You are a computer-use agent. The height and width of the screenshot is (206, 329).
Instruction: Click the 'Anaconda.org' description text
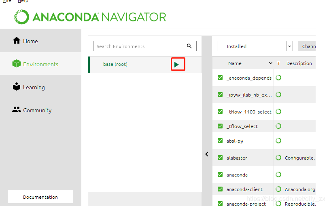click(x=300, y=189)
